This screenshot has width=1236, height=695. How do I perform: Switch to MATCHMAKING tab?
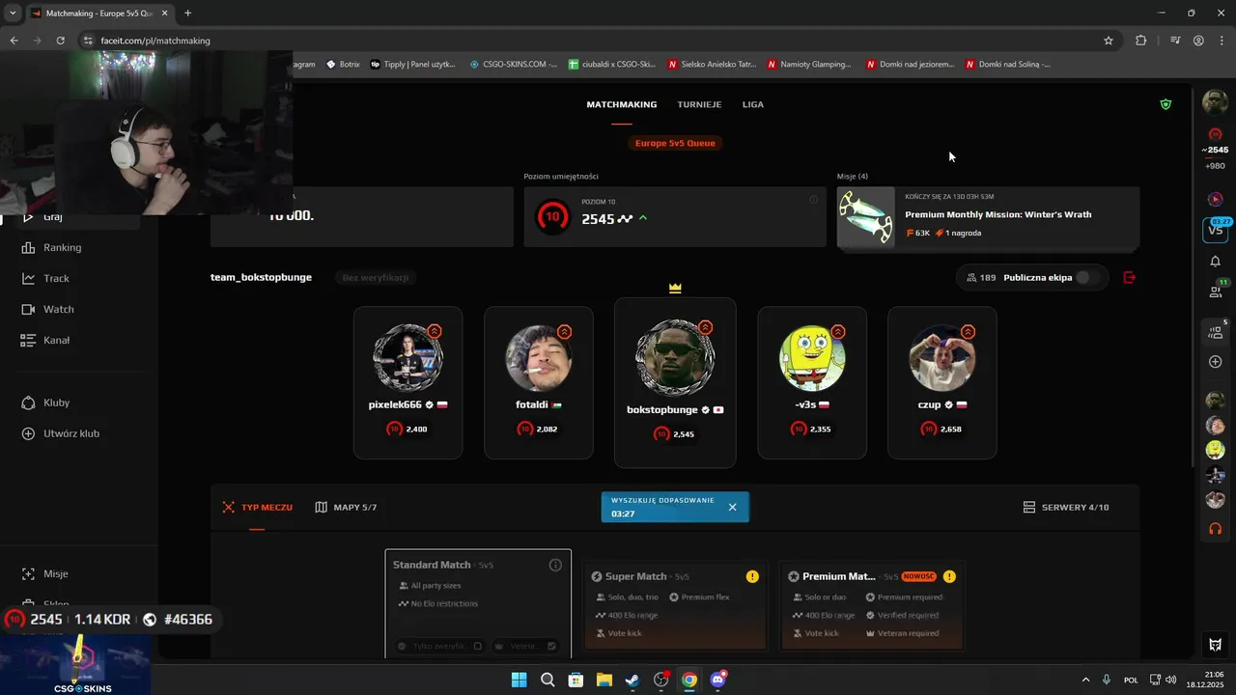[622, 104]
